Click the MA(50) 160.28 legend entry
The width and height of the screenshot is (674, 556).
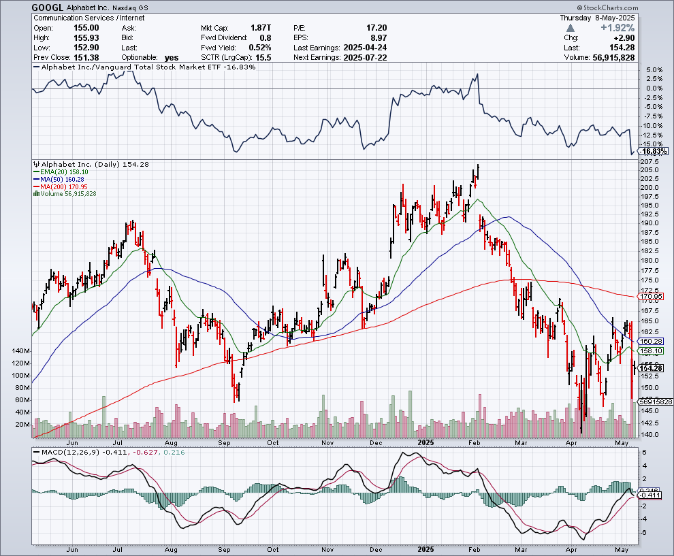pos(62,179)
